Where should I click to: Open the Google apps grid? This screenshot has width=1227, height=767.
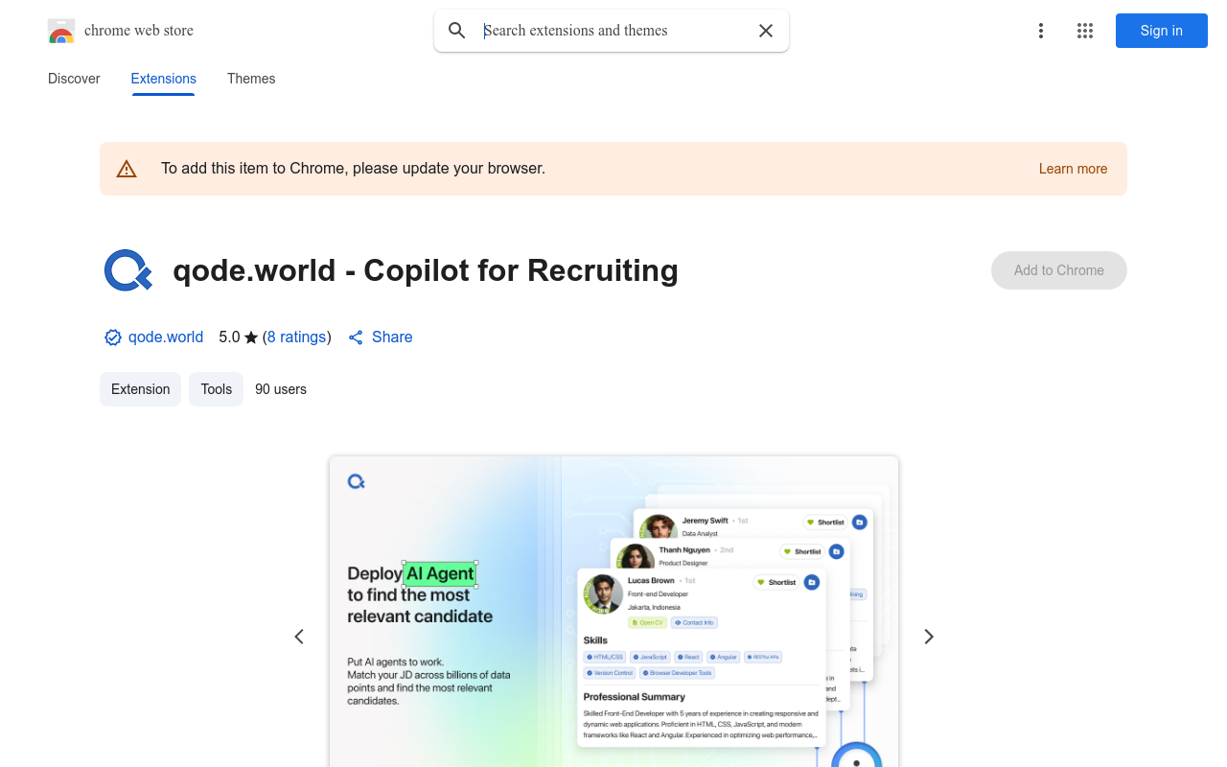1085,31
